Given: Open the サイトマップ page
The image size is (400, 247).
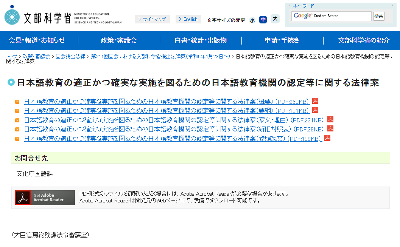Looking at the screenshot, I should [153, 19].
